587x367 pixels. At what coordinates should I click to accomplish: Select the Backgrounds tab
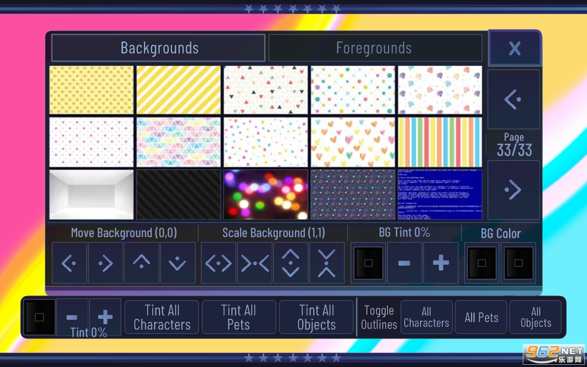(159, 48)
